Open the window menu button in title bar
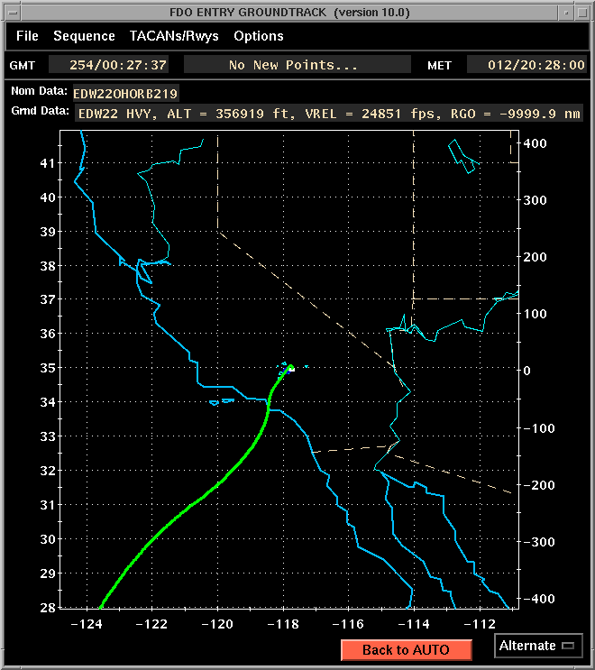 pos(13,13)
